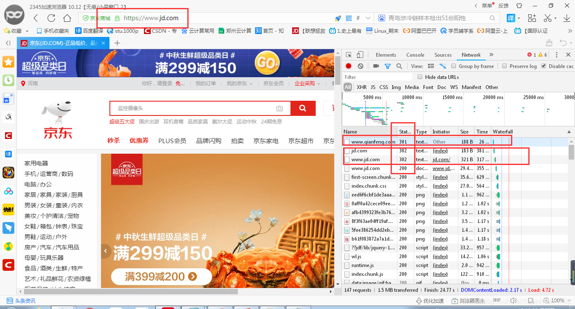The height and width of the screenshot is (309, 575).
Task: Open the Elements tab in DevTools
Action: [x=386, y=55]
